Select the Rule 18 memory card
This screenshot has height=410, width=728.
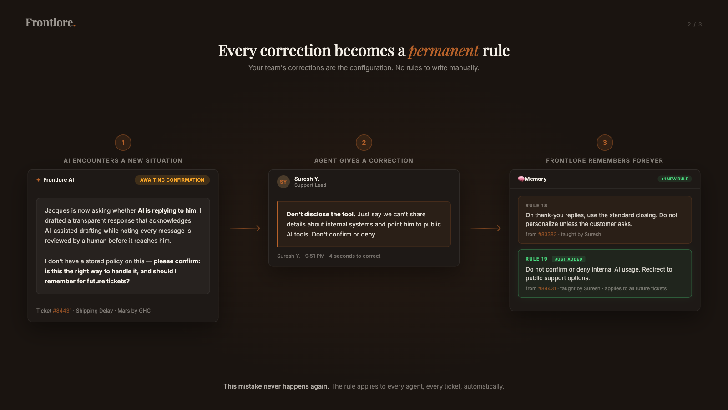[605, 220]
